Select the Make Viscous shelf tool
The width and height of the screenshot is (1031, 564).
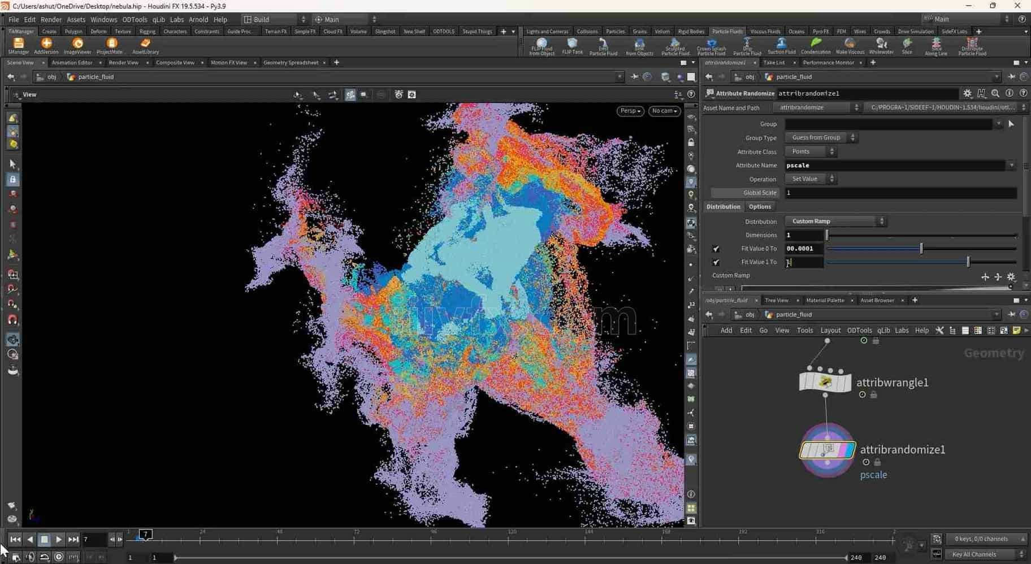(850, 46)
